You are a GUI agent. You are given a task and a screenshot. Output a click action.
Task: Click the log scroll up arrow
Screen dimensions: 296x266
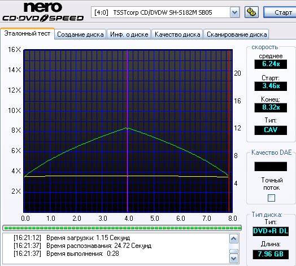coord(234,239)
